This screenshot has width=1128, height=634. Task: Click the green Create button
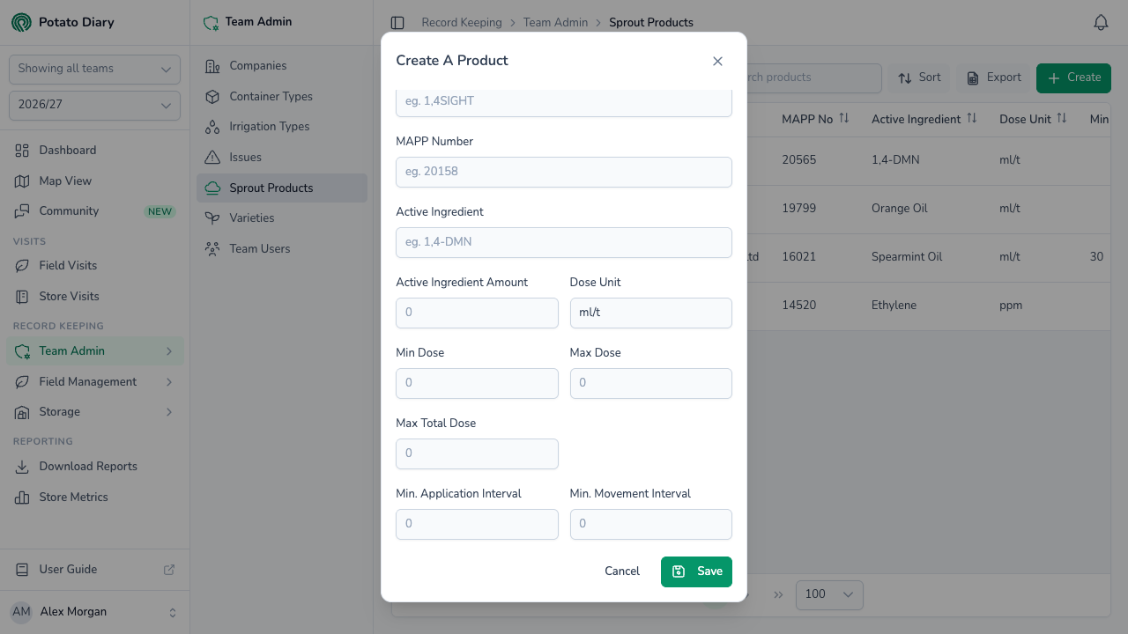[1073, 77]
